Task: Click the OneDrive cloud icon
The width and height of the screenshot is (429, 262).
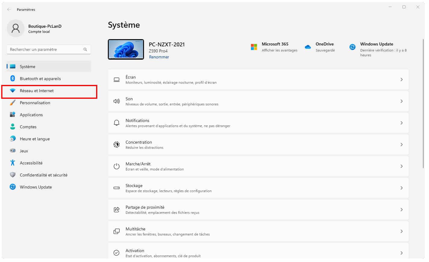Action: 308,47
